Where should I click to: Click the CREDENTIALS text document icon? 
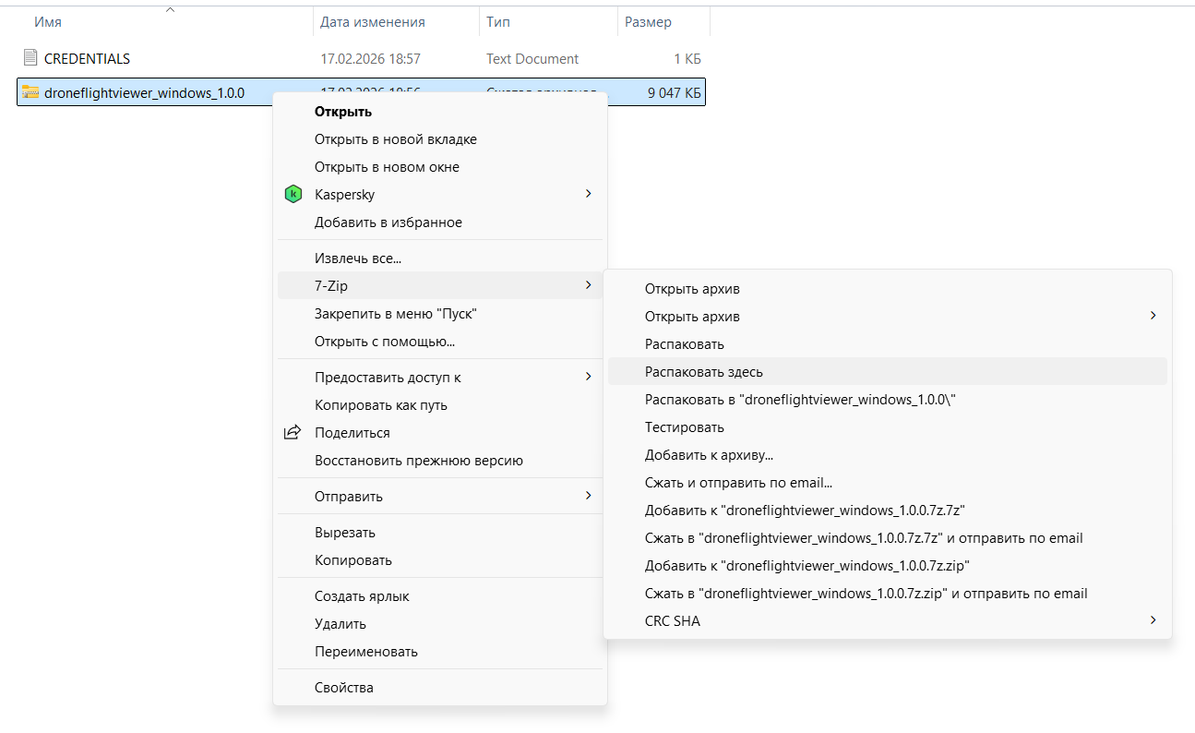click(x=30, y=58)
